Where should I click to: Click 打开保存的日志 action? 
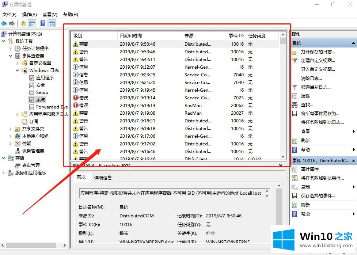318,52
